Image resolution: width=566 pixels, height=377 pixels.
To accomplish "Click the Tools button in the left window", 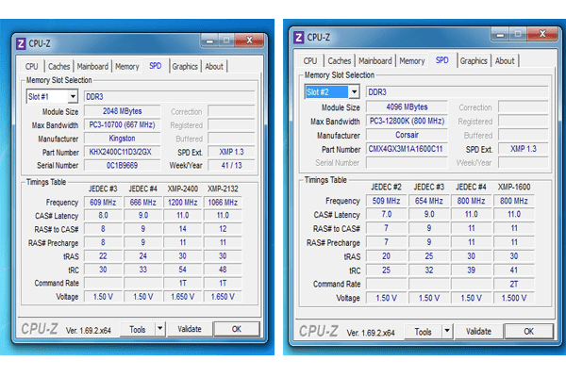I will (x=138, y=329).
